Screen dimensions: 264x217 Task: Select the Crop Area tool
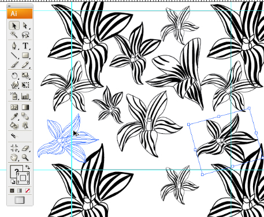(x=14, y=148)
